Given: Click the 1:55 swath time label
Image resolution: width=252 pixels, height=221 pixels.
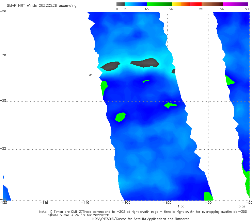Looking at the screenshot, I should point(181,206).
